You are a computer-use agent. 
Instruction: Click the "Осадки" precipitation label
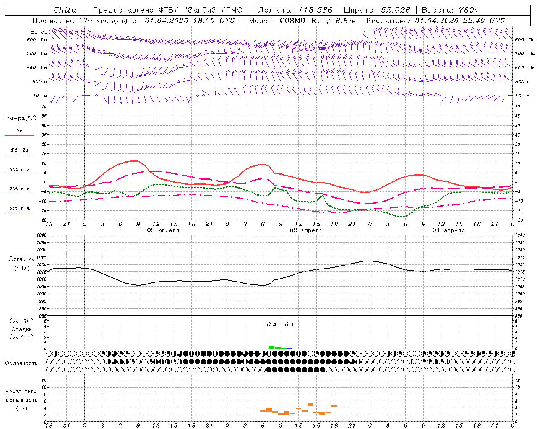click(x=21, y=329)
